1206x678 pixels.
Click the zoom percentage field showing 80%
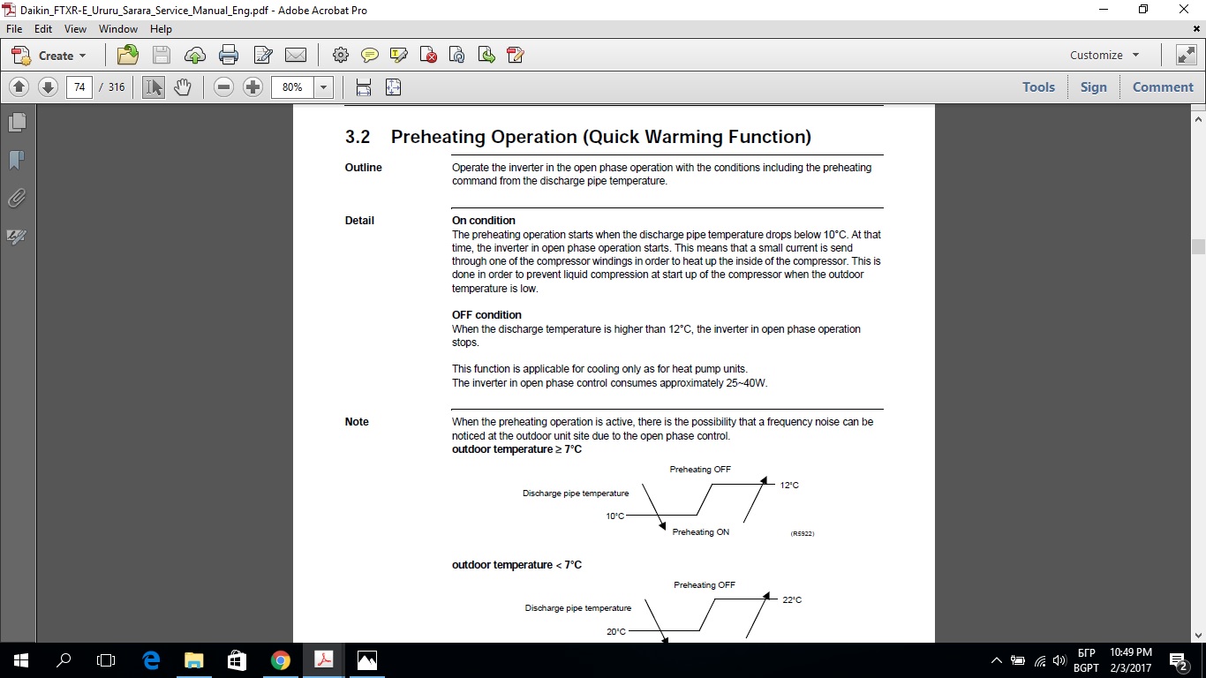click(293, 87)
